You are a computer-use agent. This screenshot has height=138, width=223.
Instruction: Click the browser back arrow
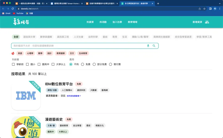[3, 9]
